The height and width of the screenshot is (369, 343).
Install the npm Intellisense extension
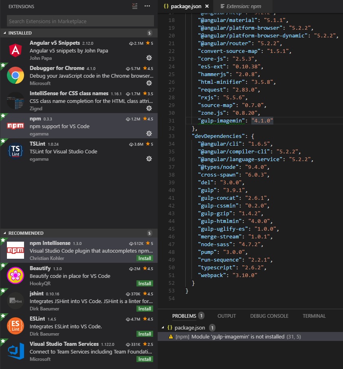click(x=145, y=258)
